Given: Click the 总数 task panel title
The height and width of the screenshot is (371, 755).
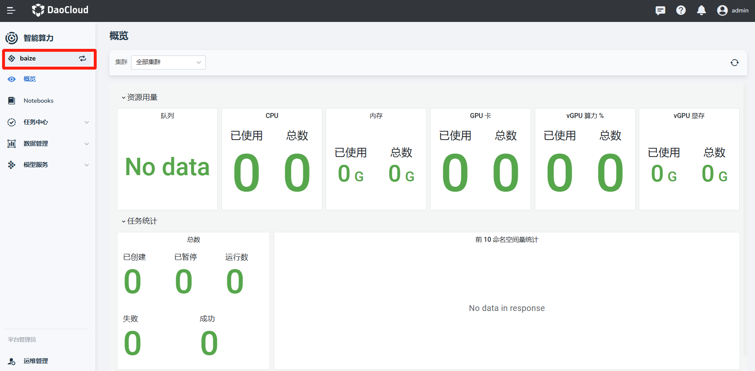Looking at the screenshot, I should click(x=193, y=240).
